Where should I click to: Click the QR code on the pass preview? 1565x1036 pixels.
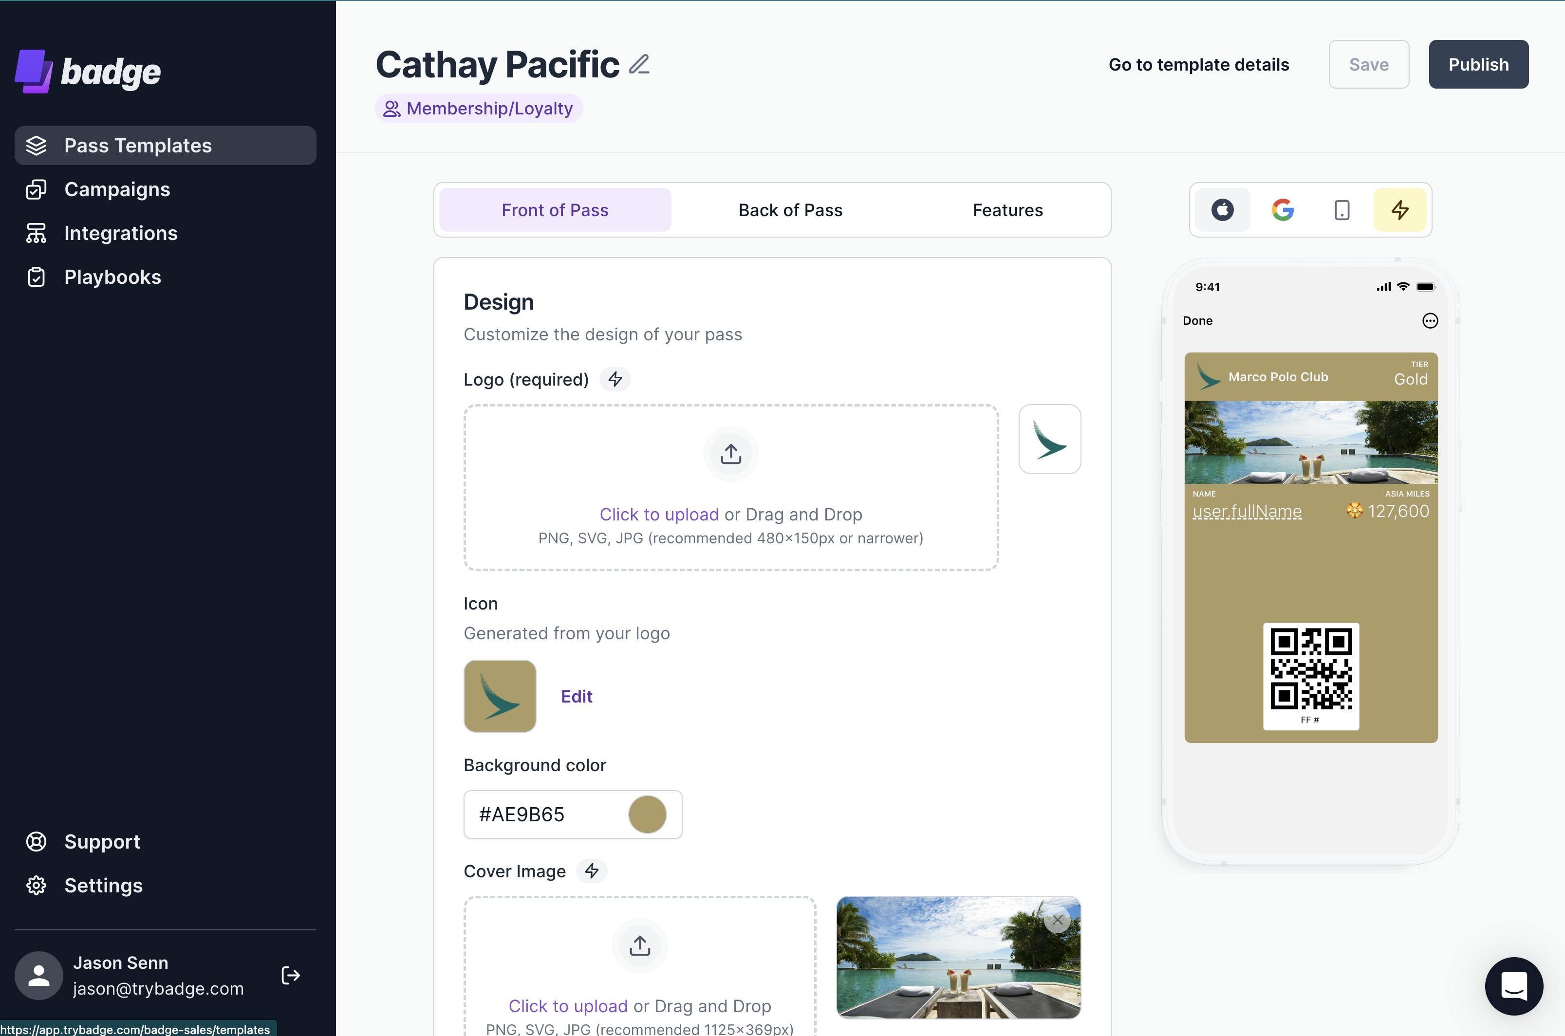[x=1311, y=668]
